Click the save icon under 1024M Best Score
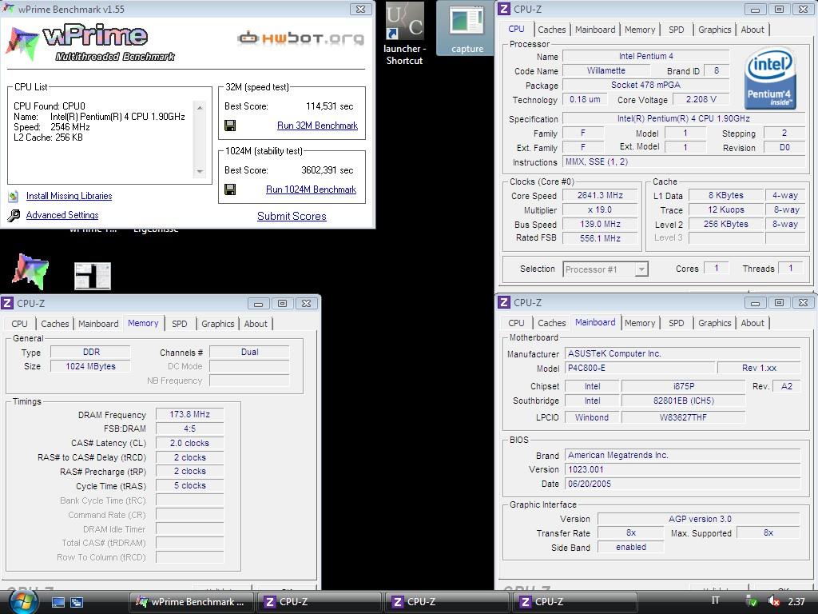 point(229,189)
